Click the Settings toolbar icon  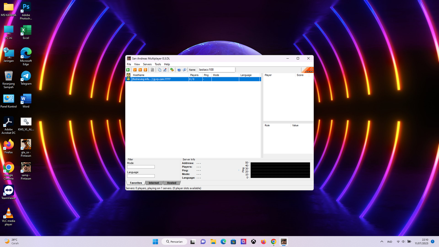(x=172, y=70)
